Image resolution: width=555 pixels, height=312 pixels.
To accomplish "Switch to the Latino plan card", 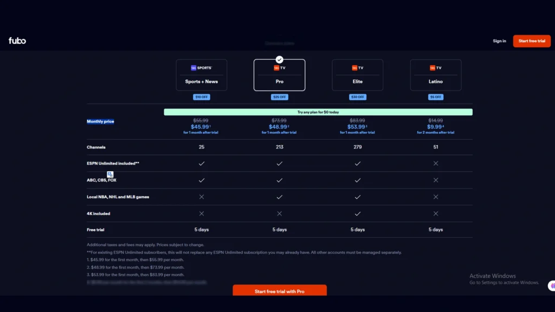I will pyautogui.click(x=435, y=75).
